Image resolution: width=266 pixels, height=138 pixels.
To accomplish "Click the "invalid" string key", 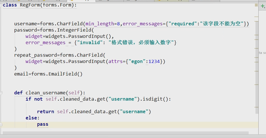I will [x=90, y=42].
